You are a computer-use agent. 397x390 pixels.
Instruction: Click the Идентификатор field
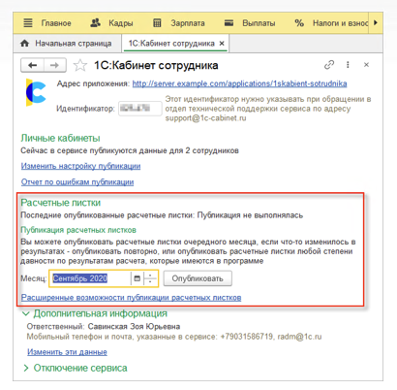coord(140,109)
